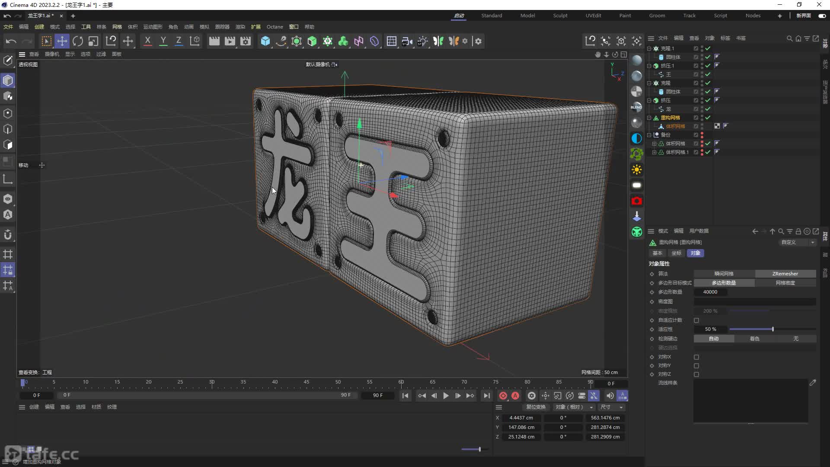Click the render view clapperboard icon
Viewport: 830px width, 467px height.
214,41
